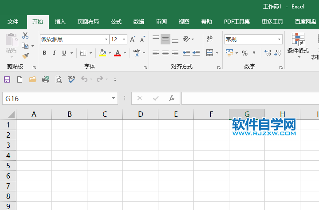Switch to the 数据 Data tab
This screenshot has height=210, width=319.
coord(139,22)
